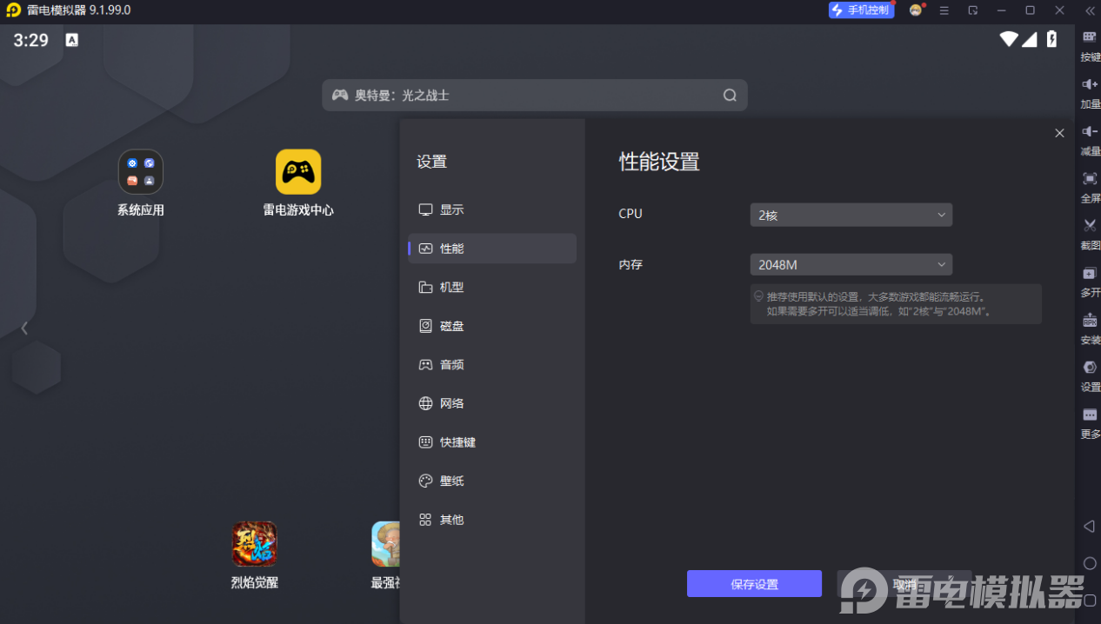Image resolution: width=1101 pixels, height=624 pixels.
Task: Open the 手机控制 phone control button
Action: coord(861,10)
